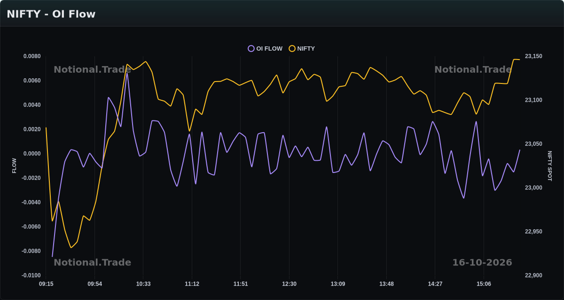Screen dimensions: 564x300
Task: Select the 09:15 time axis label
Action: pyautogui.click(x=46, y=284)
